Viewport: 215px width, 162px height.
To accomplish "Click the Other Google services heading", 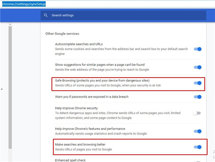I will tap(62, 33).
